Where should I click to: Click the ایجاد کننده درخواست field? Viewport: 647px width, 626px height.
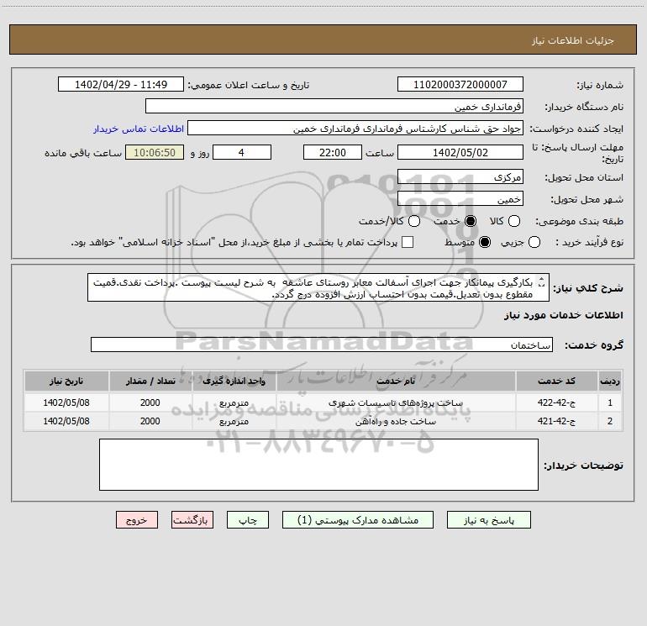(355, 129)
